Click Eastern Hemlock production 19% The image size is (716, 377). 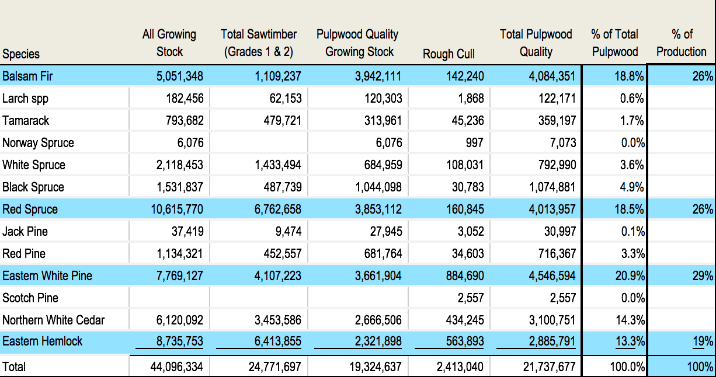[703, 341]
